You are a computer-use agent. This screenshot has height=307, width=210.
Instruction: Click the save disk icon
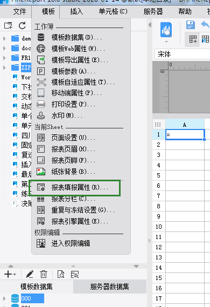pos(190,25)
